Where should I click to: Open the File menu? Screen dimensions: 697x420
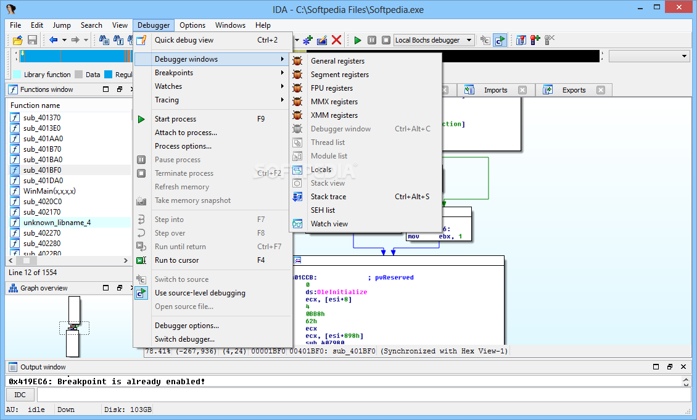(15, 25)
